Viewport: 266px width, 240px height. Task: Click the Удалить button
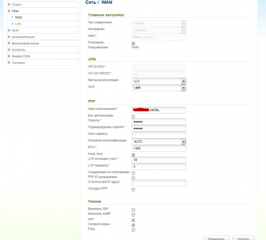pyautogui.click(x=243, y=238)
